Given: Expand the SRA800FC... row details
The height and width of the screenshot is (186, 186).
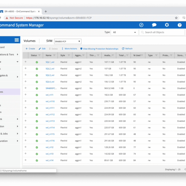Looking at the screenshot, I should click(25, 88).
